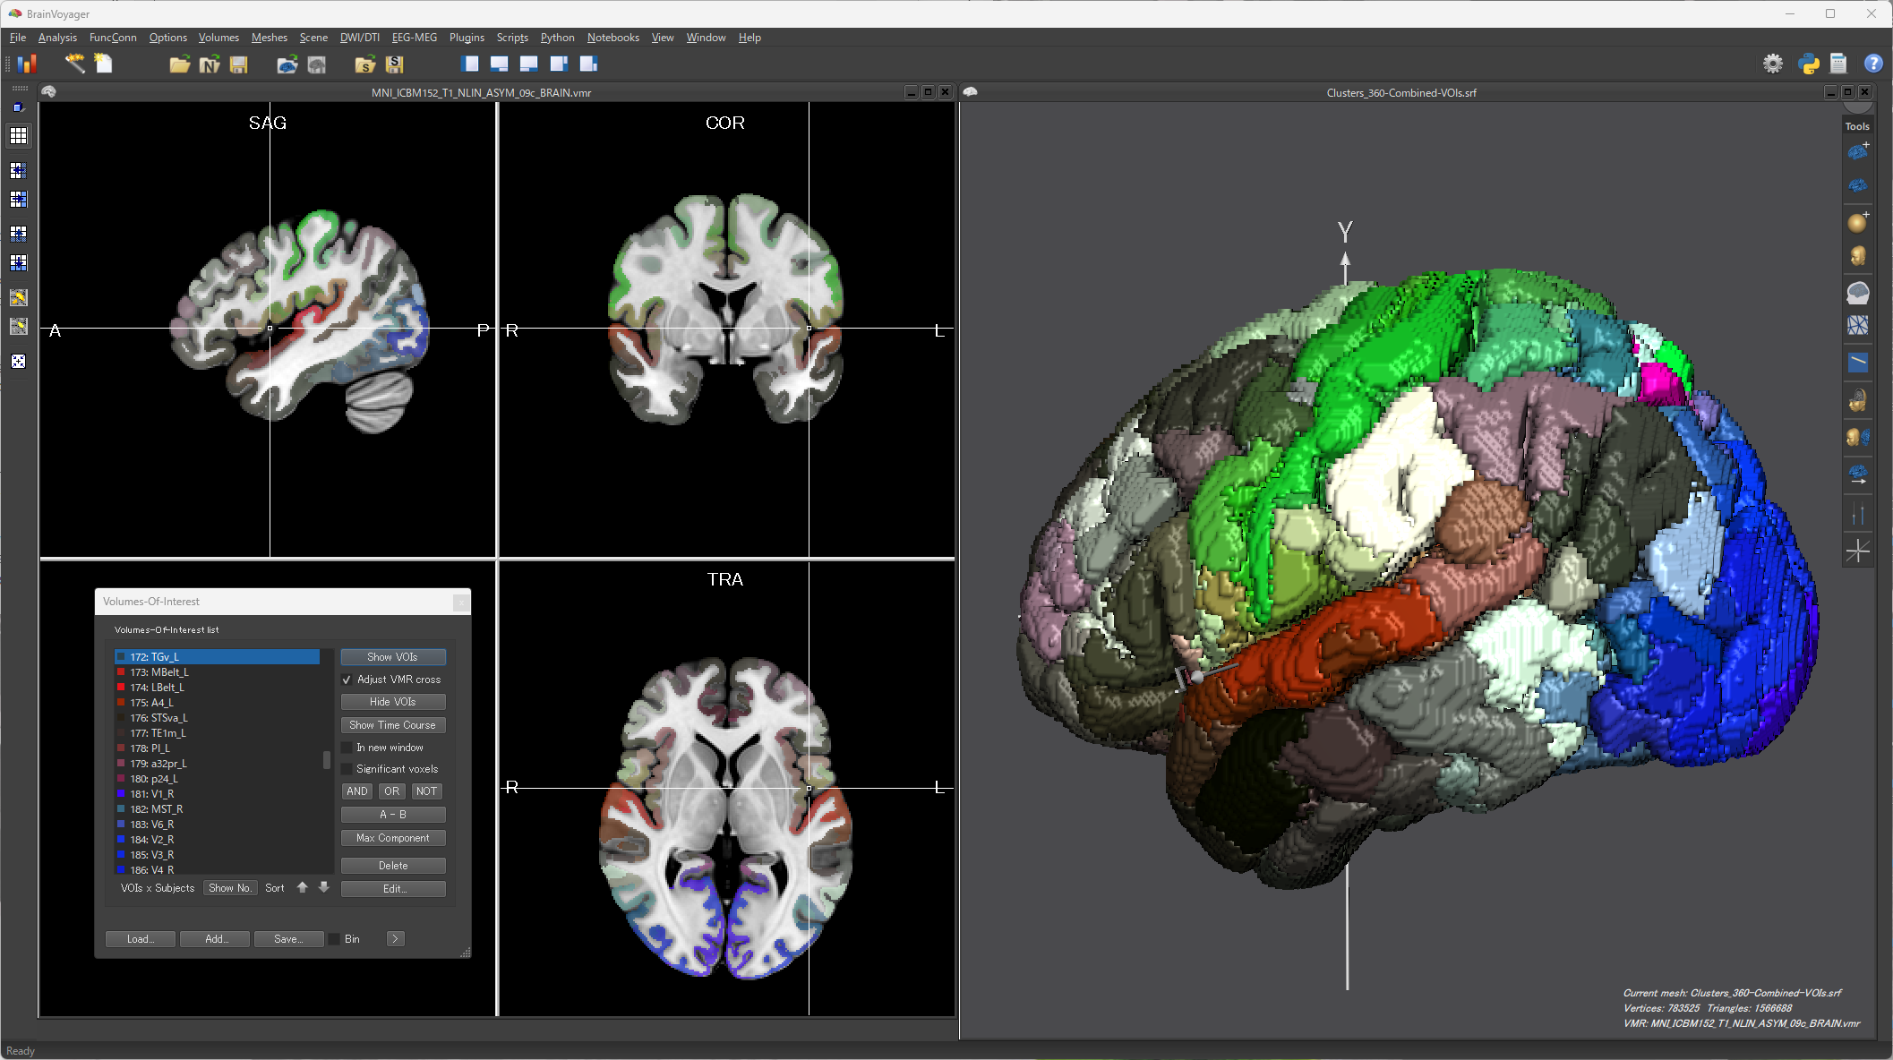Select 176: STSva_L in the VOI list
The width and height of the screenshot is (1893, 1060).
point(217,718)
